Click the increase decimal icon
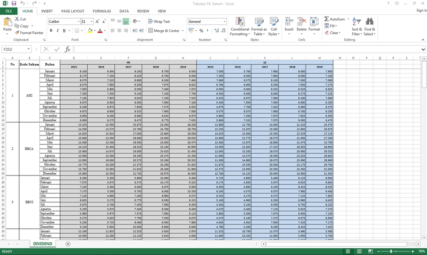427x255 pixels. (x=217, y=31)
